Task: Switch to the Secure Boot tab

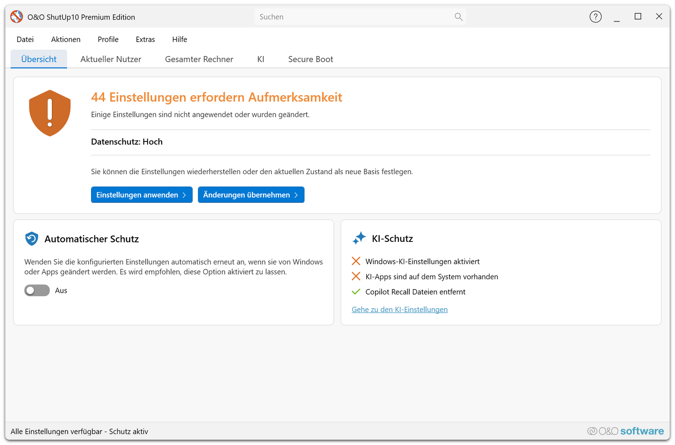Action: [x=311, y=59]
